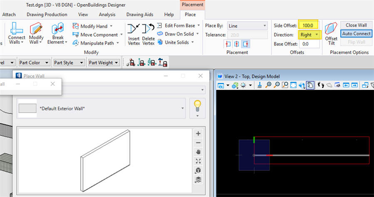Select the Window Area zoom tool
The height and width of the screenshot is (197, 374).
pos(285,85)
